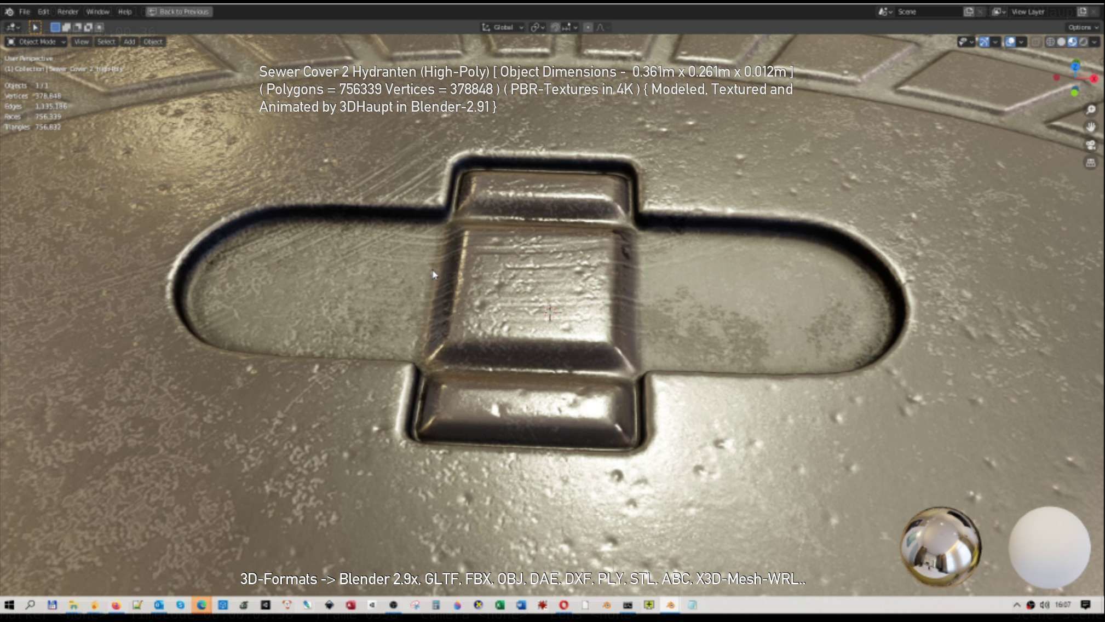Open View Layer browse icon
The image size is (1105, 622).
(x=999, y=11)
